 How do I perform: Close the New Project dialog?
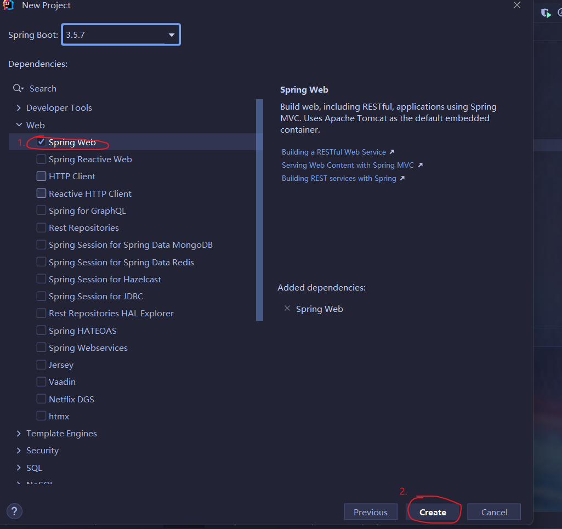tap(517, 5)
